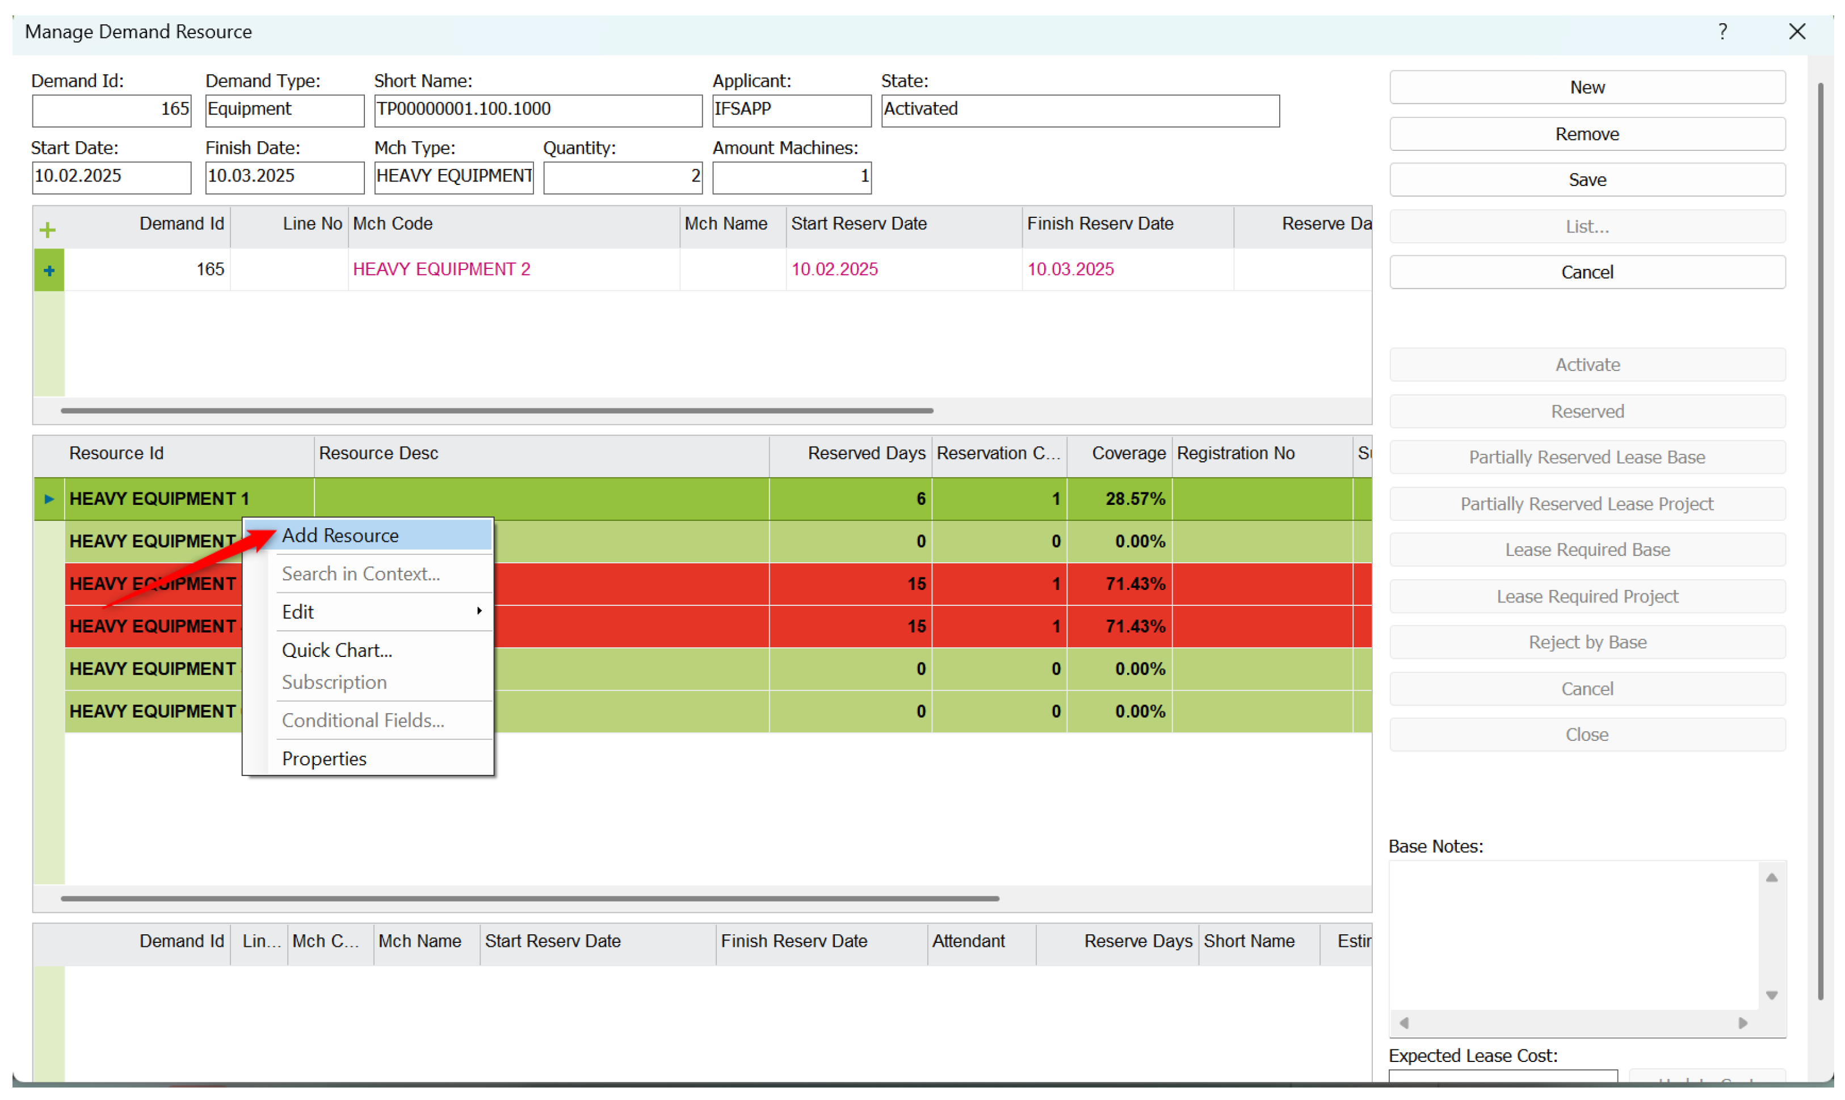
Task: Click the Applicant field IFSAPP
Action: click(x=791, y=109)
